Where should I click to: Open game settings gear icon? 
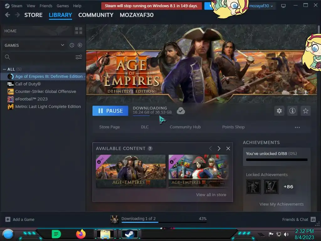click(x=279, y=111)
